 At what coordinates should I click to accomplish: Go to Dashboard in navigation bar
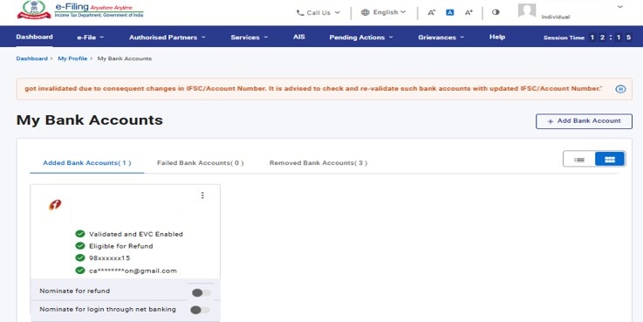pyautogui.click(x=34, y=37)
